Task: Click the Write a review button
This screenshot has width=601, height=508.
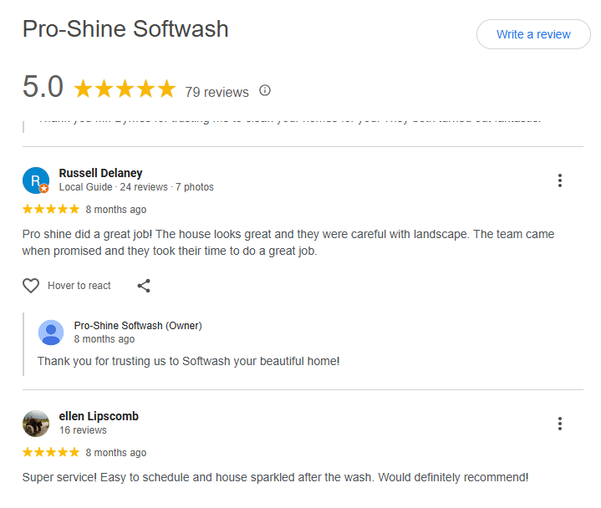Action: (533, 34)
